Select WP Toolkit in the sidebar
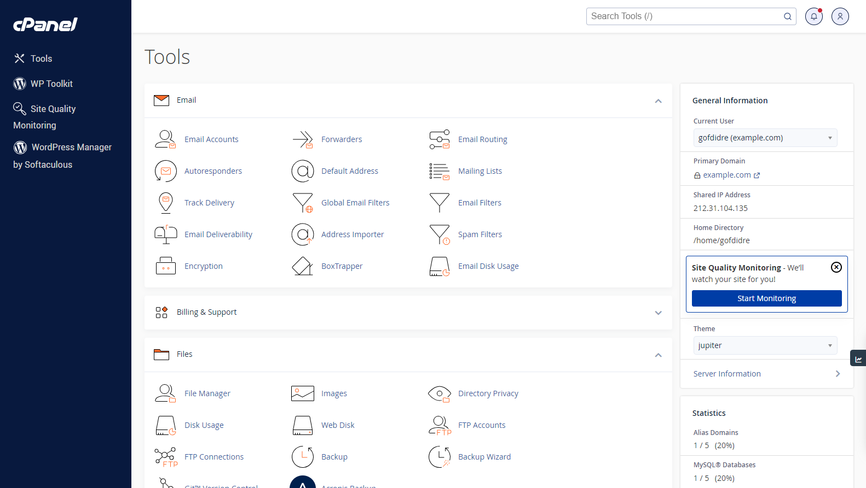The height and width of the screenshot is (488, 866). tap(51, 84)
